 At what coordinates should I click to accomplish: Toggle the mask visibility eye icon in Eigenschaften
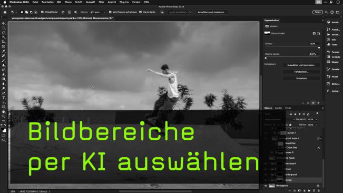[313, 103]
